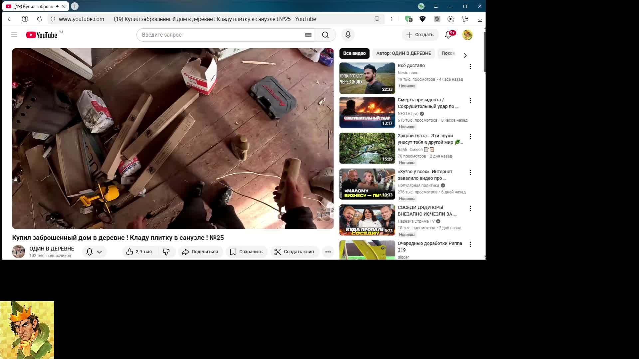Dislike the video with the thumbs-down
Viewport: 639px width, 359px height.
tap(166, 252)
